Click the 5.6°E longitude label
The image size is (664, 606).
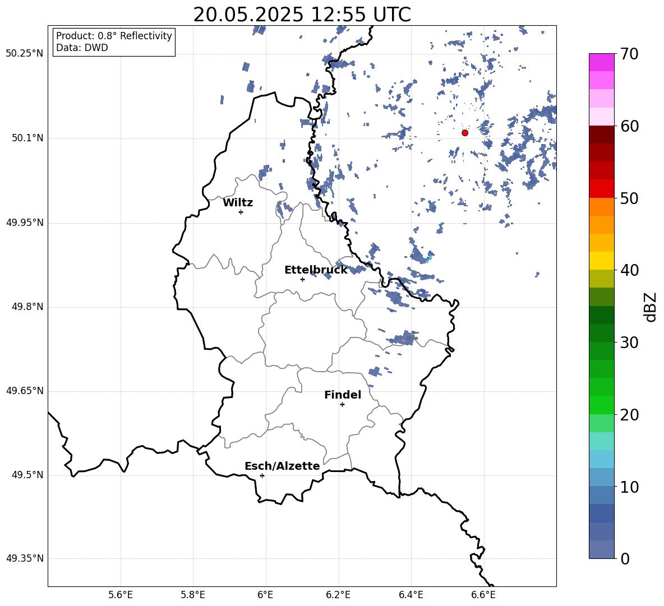click(121, 595)
